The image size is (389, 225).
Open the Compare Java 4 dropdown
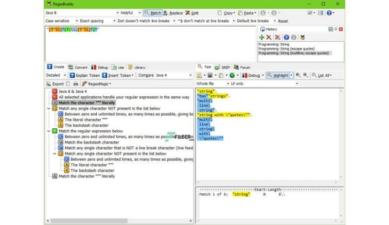(165, 75)
